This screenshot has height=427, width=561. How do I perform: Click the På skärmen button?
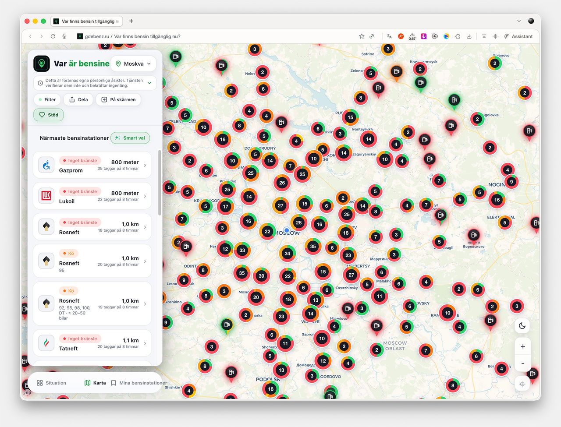coord(118,99)
